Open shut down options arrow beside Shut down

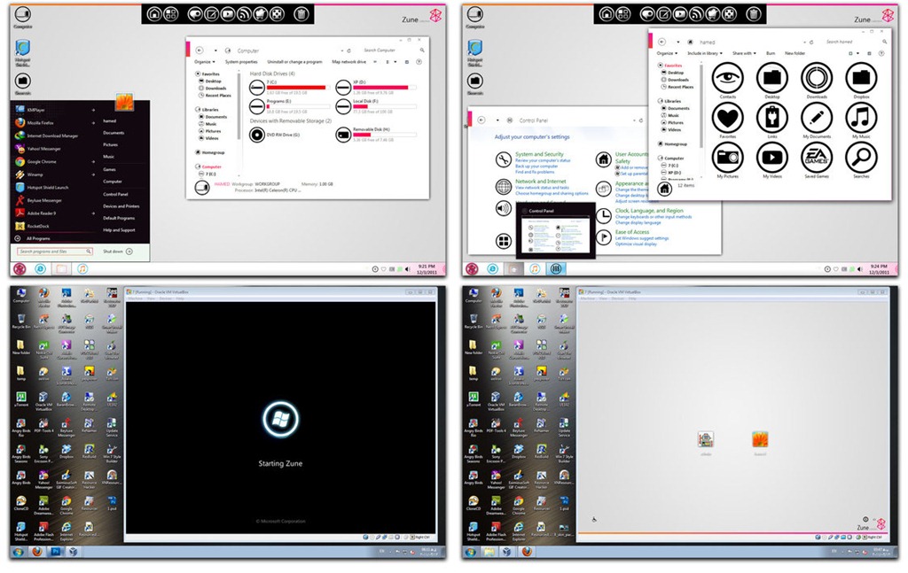pyautogui.click(x=129, y=252)
